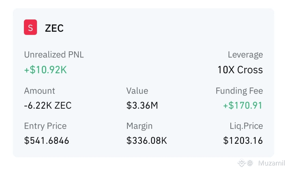Image resolution: width=287 pixels, height=170 pixels.
Task: Select the $3.36M position value
Action: coord(142,106)
